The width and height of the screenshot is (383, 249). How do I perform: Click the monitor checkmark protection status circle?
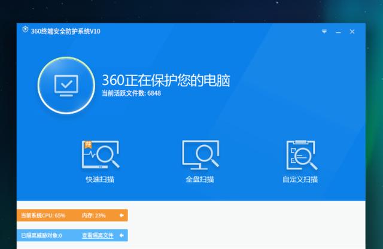(66, 85)
